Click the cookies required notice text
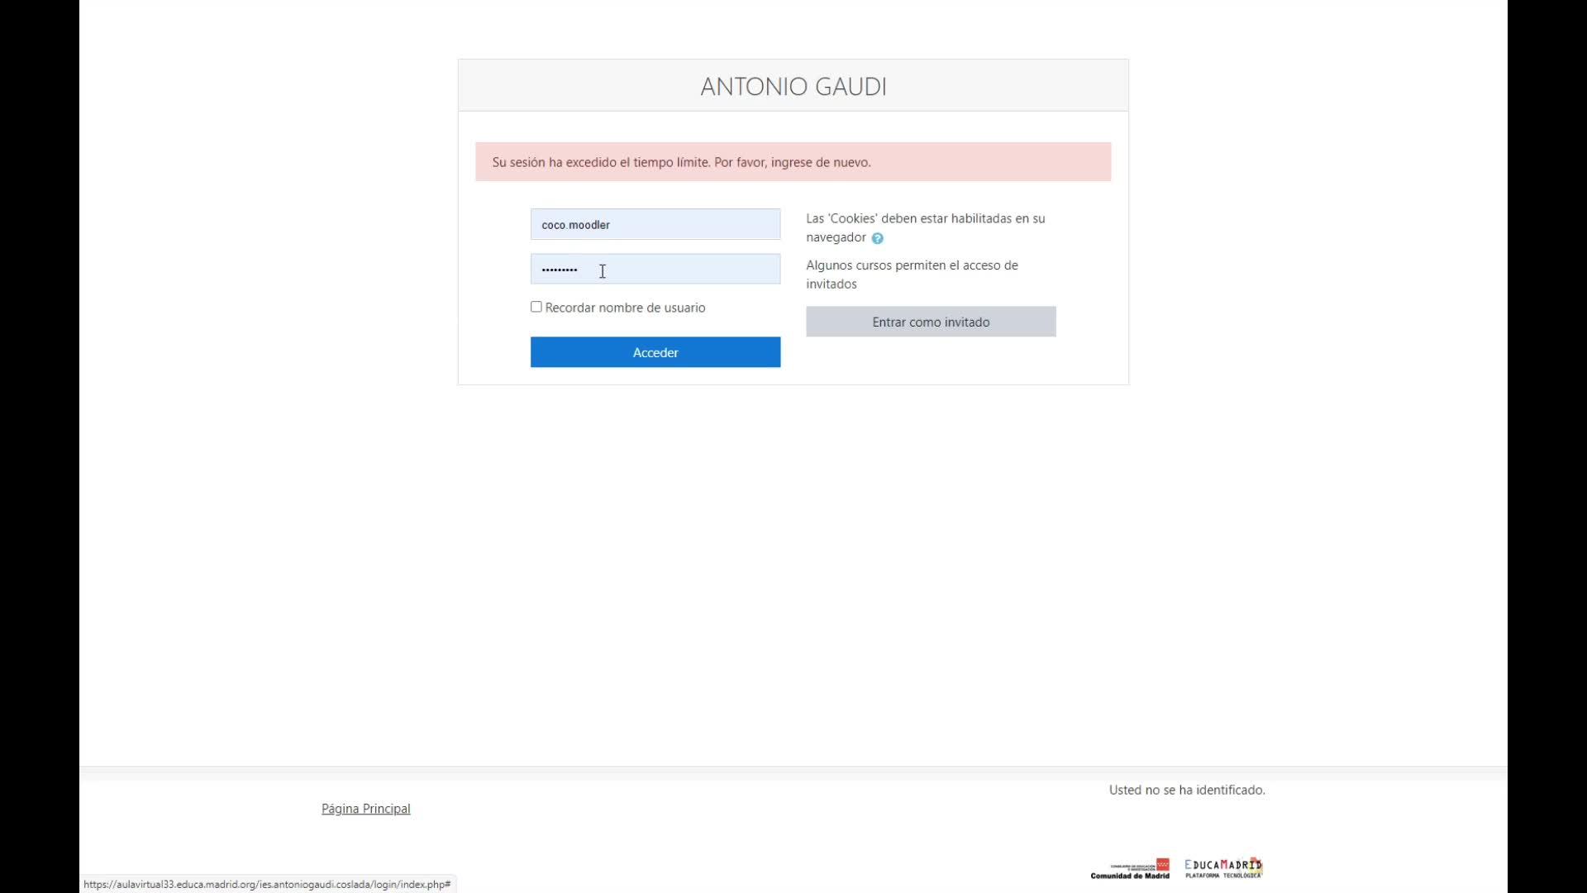The width and height of the screenshot is (1587, 893). pos(925,219)
